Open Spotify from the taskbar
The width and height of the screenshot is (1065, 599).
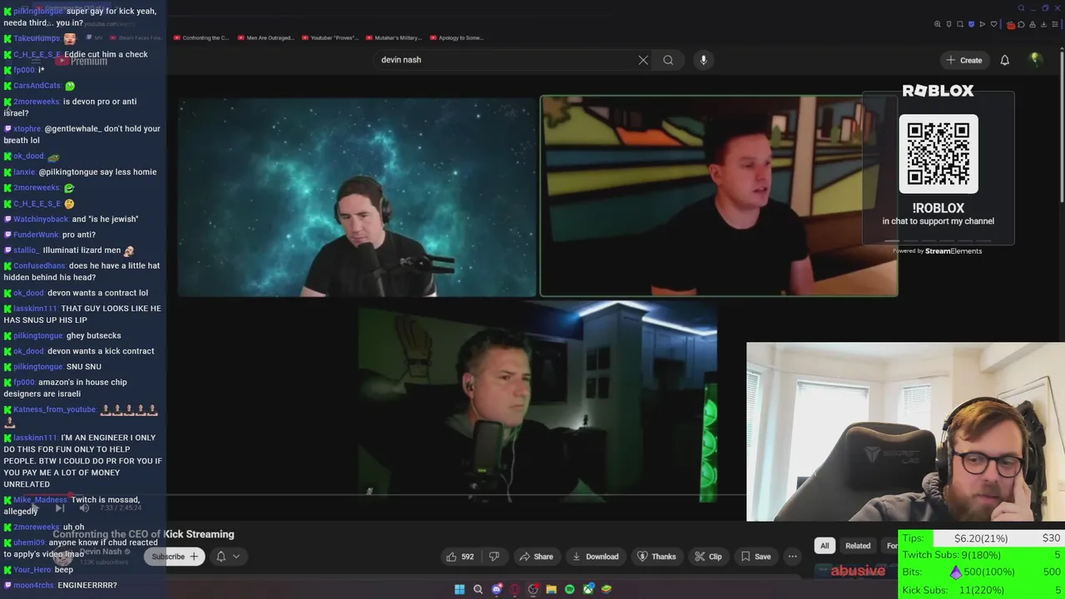tap(569, 589)
